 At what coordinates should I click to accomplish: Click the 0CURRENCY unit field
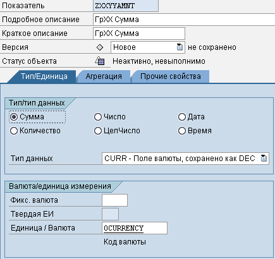click(135, 228)
